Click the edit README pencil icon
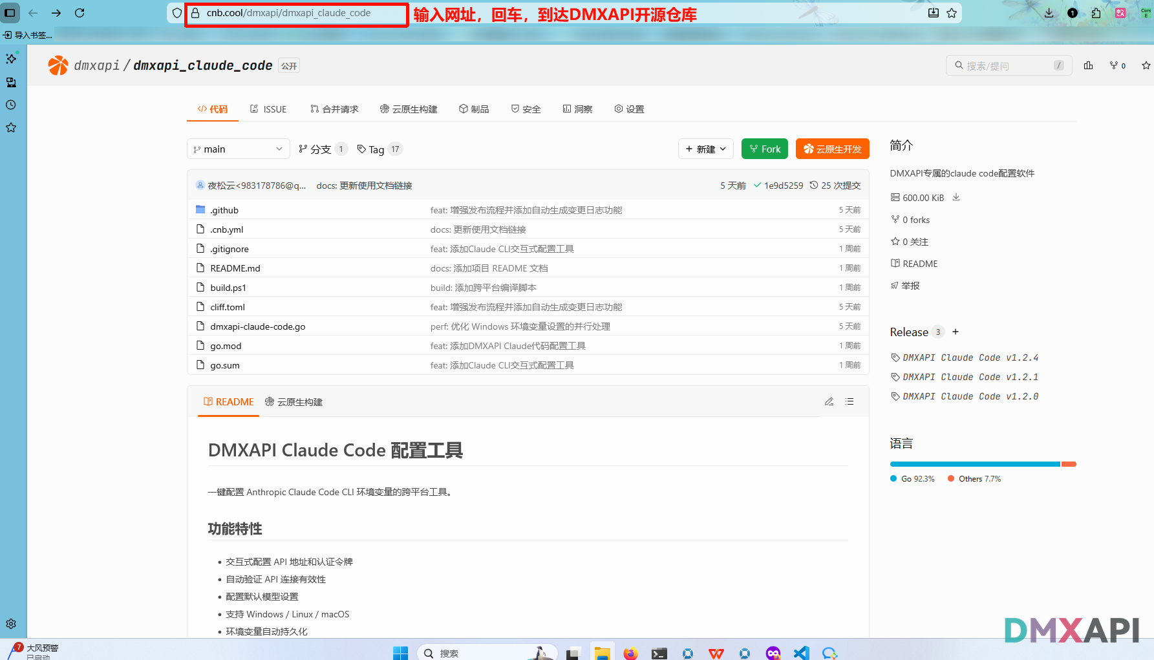1154x660 pixels. pos(829,401)
